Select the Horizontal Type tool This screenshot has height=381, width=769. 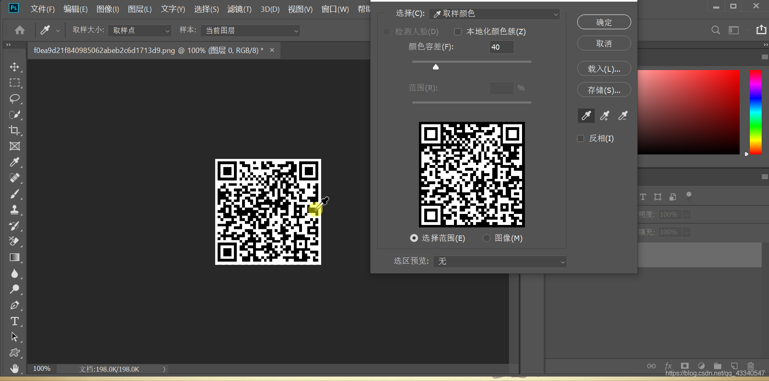[x=15, y=321]
